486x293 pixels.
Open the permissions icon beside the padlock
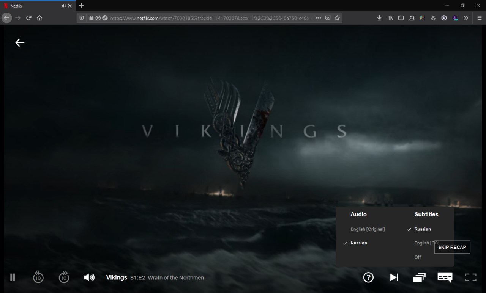pos(98,18)
